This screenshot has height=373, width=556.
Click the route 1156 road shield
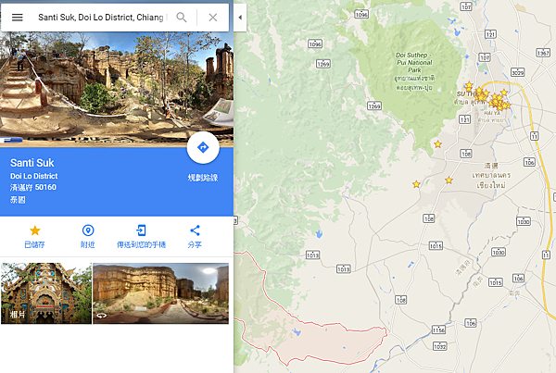tap(438, 329)
